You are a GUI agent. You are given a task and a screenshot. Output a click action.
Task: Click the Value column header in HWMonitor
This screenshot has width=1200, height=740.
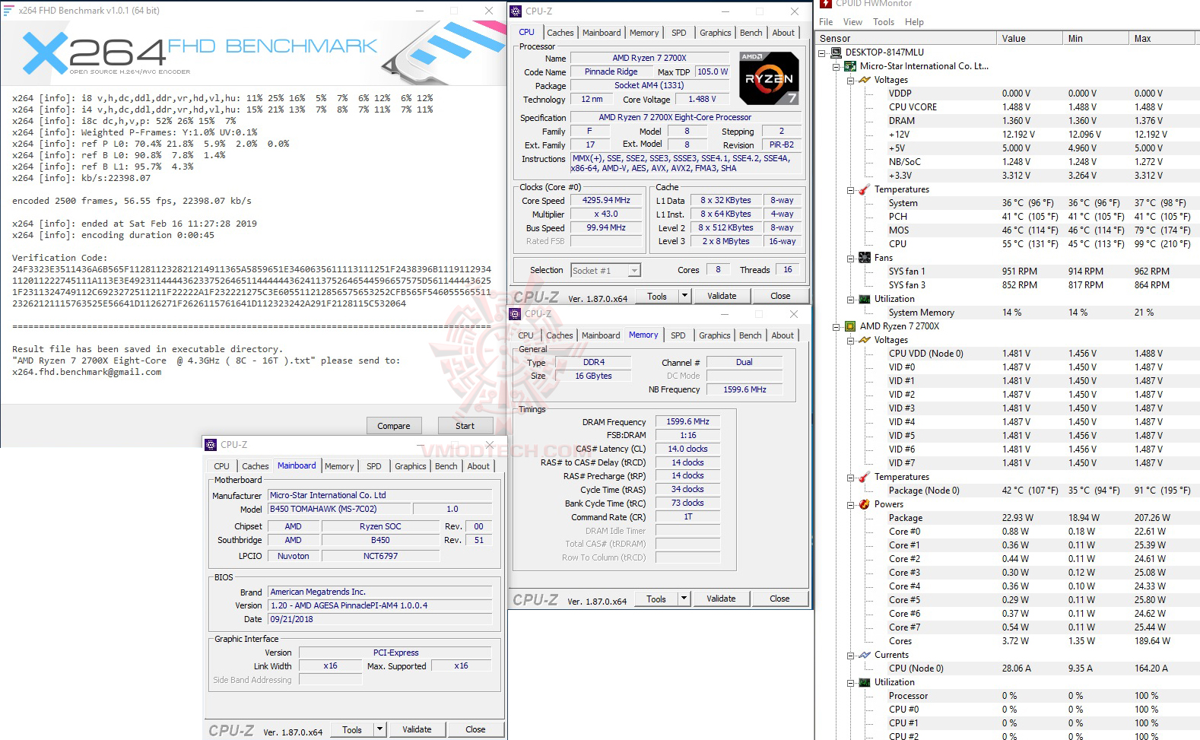tap(1029, 39)
